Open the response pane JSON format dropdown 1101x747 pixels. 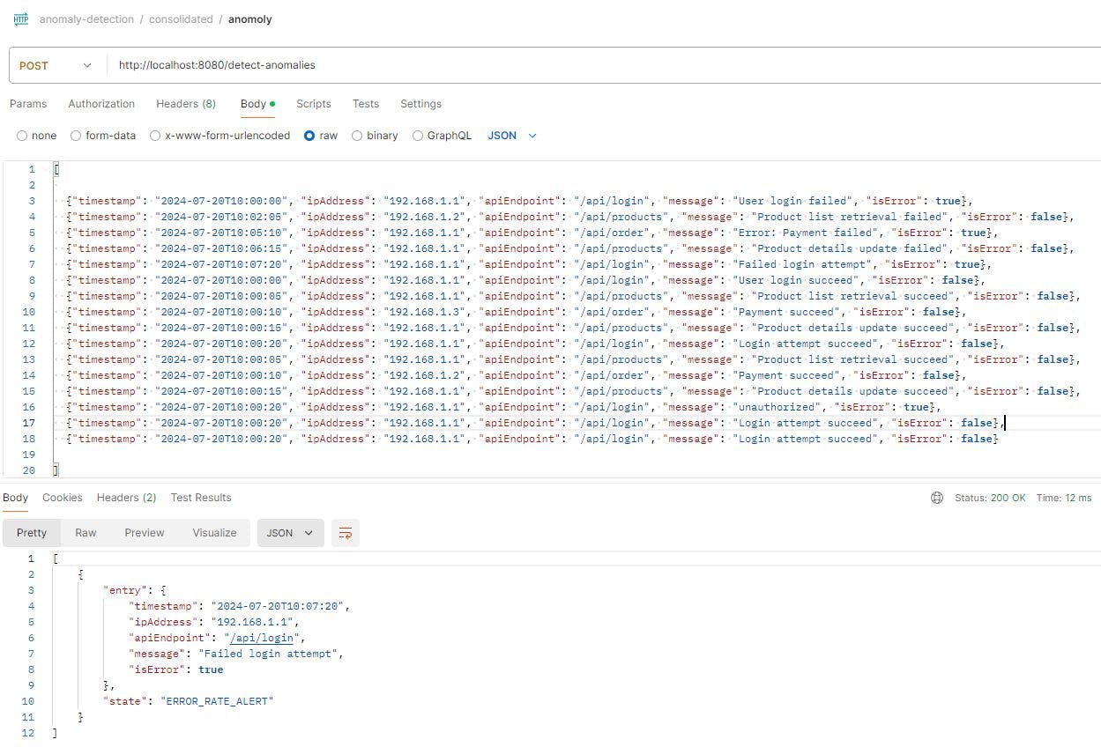tap(289, 532)
